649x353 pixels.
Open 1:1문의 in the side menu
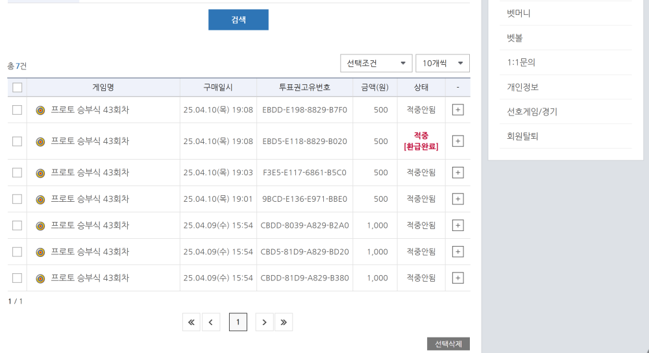point(521,62)
